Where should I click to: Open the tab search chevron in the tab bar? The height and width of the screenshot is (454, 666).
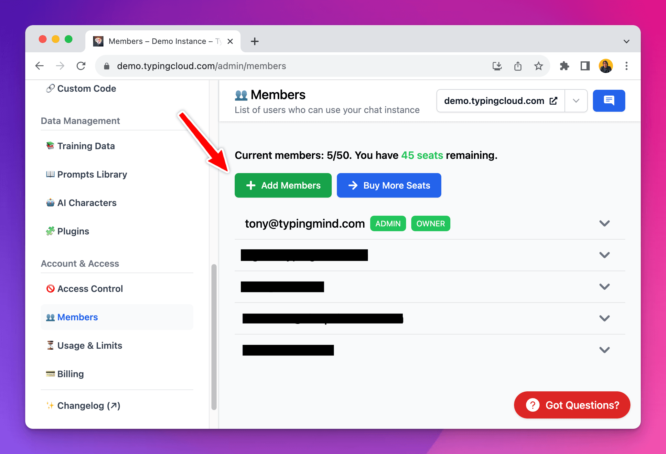click(626, 41)
